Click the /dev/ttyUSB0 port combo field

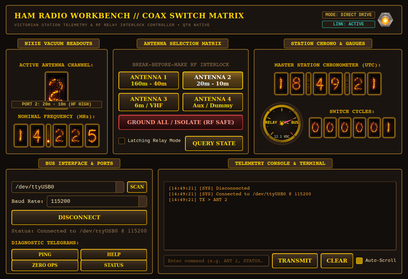pyautogui.click(x=68, y=187)
